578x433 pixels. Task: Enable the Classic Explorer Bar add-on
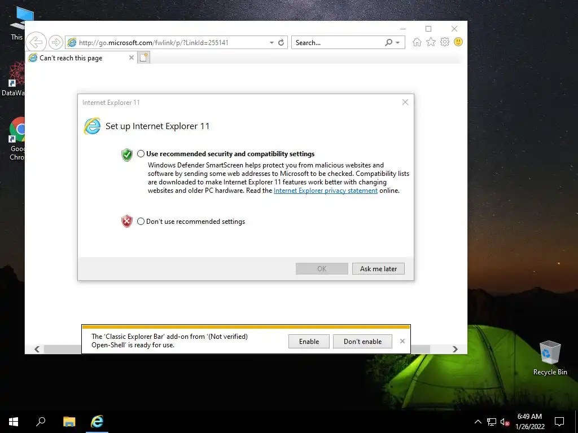[309, 341]
